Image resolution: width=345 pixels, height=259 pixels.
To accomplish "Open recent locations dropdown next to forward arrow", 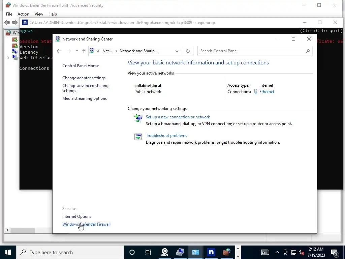I will click(x=77, y=51).
